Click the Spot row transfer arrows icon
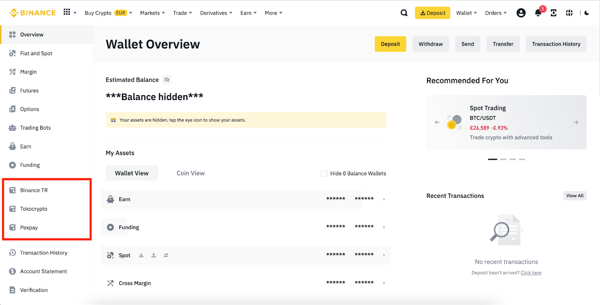The image size is (600, 305). (166, 255)
